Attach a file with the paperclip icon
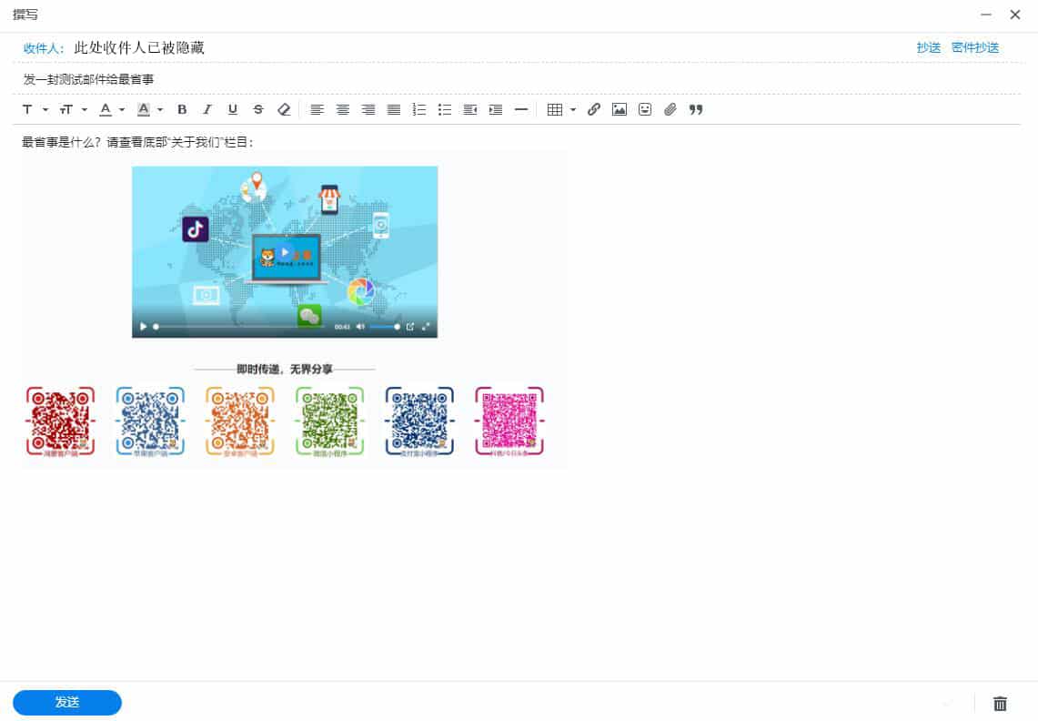This screenshot has width=1038, height=721. (670, 109)
